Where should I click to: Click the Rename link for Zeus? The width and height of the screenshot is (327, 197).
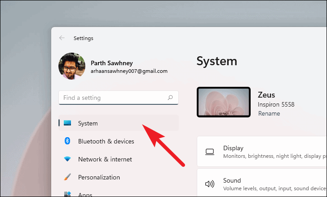[x=269, y=113]
